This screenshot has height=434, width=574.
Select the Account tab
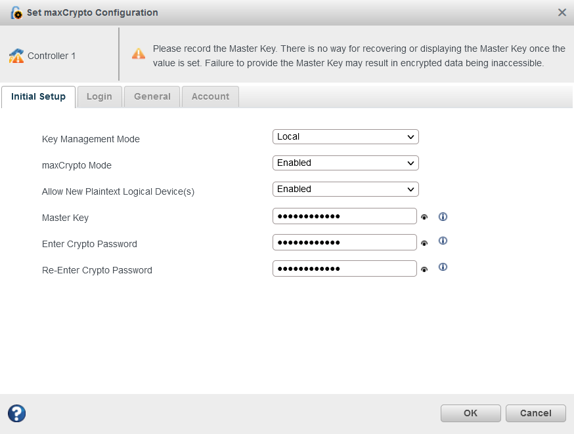[210, 96]
